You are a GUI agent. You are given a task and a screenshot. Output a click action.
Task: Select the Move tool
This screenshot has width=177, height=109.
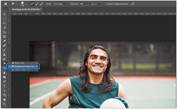[x=4, y=14]
